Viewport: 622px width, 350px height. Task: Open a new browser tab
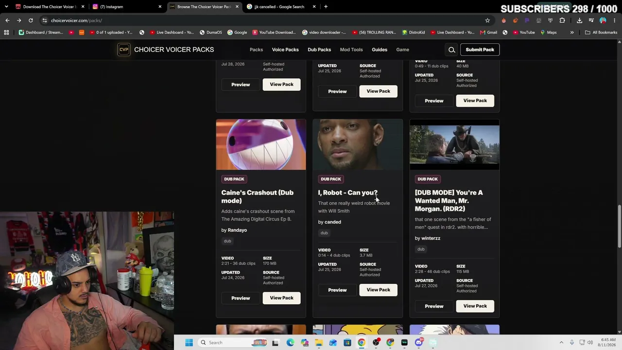click(326, 7)
